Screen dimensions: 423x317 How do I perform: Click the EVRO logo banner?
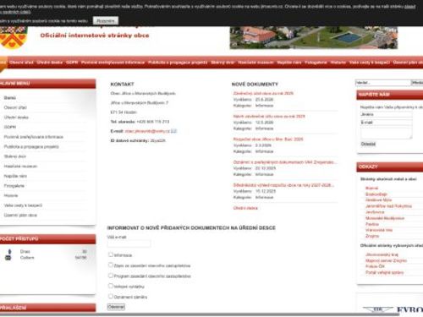point(393,309)
